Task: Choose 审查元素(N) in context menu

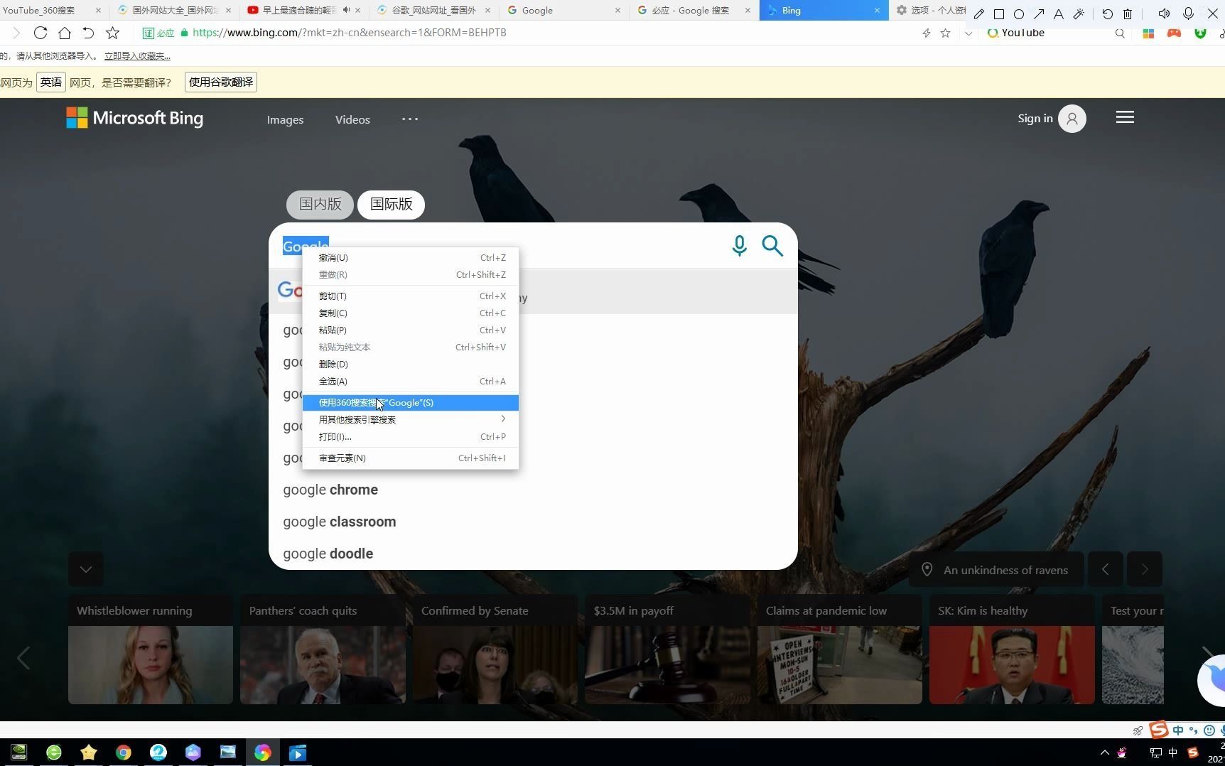Action: [411, 458]
